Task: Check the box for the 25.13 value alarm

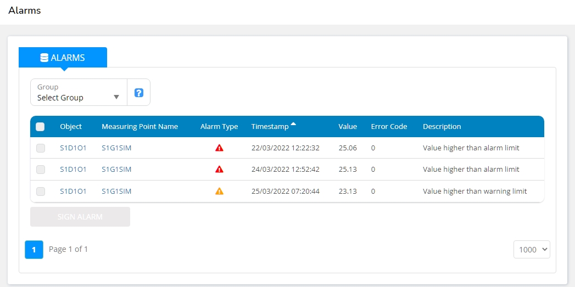Action: (x=41, y=170)
